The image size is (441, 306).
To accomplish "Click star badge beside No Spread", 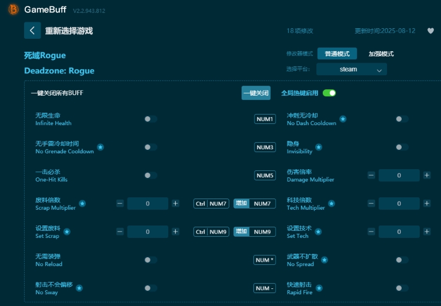I will pyautogui.click(x=324, y=260).
